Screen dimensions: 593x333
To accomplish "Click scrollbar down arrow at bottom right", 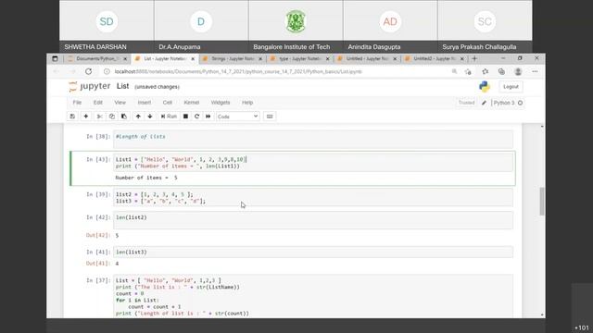I will pyautogui.click(x=542, y=314).
